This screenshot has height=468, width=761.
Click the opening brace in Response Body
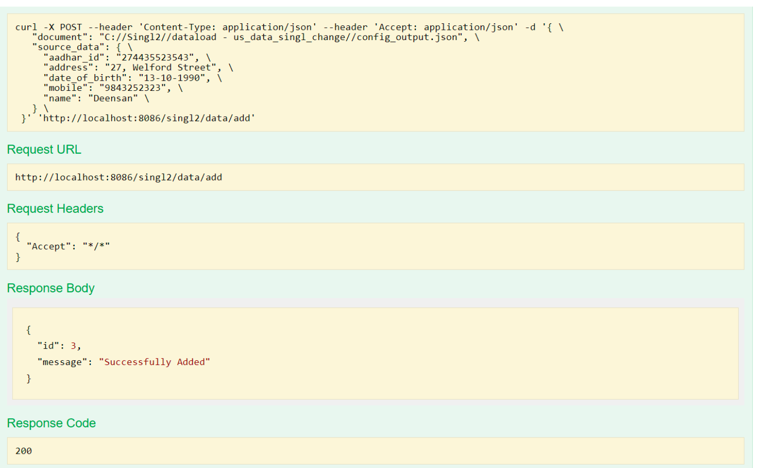(x=28, y=330)
